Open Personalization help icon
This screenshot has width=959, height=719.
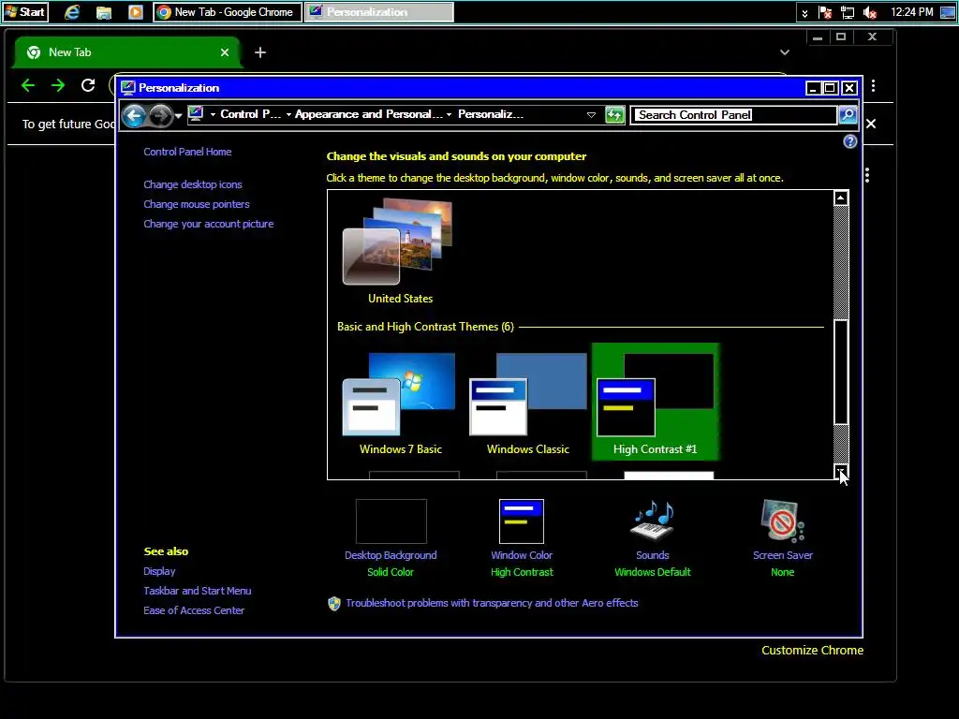coord(849,142)
